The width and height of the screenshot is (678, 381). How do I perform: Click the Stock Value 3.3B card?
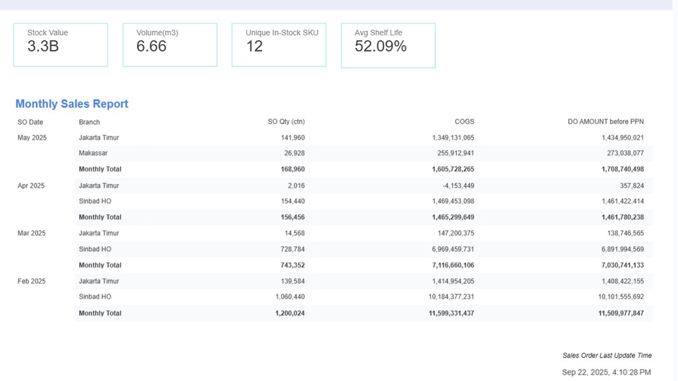pos(61,45)
